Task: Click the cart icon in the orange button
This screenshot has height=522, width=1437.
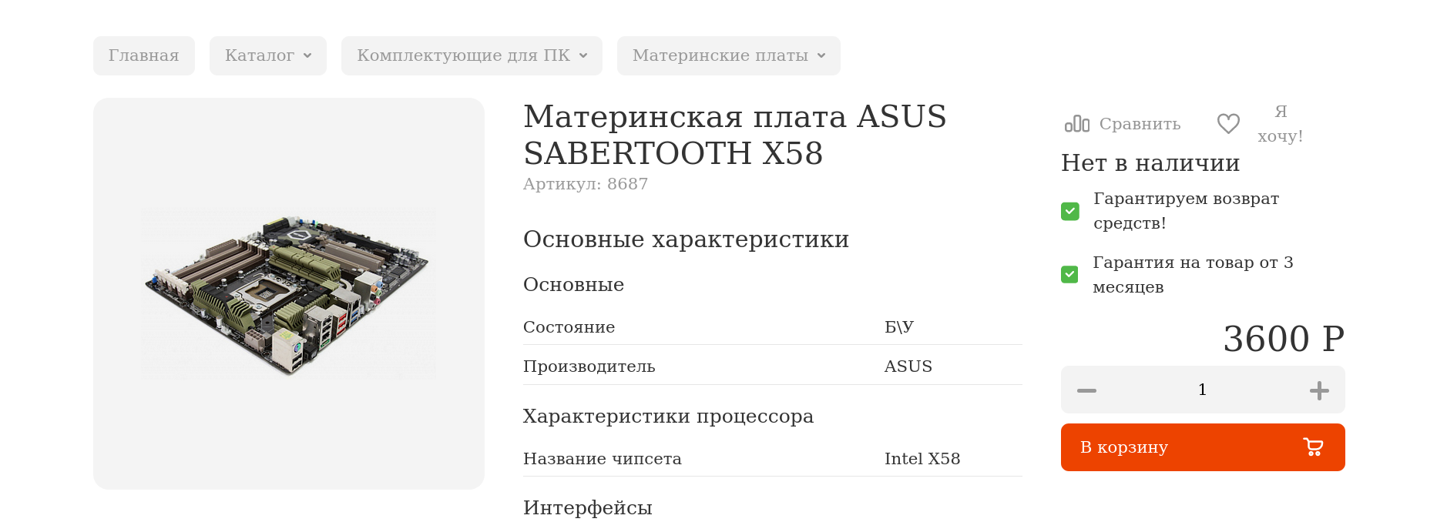Action: (1313, 447)
